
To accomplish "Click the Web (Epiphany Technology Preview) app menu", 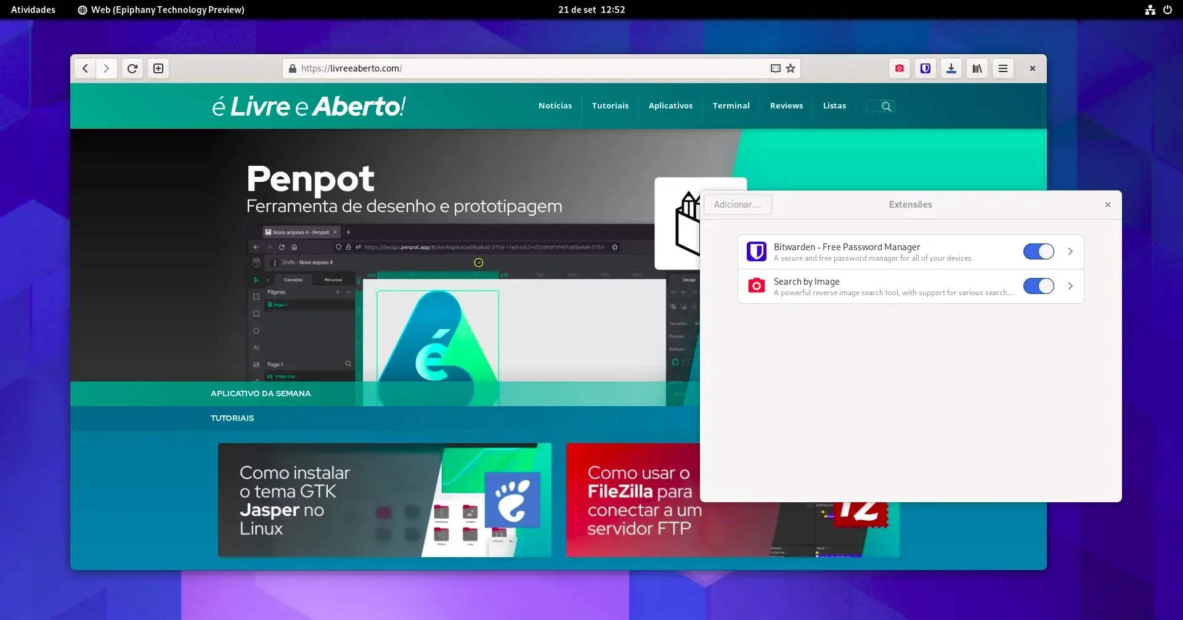I will pyautogui.click(x=161, y=10).
